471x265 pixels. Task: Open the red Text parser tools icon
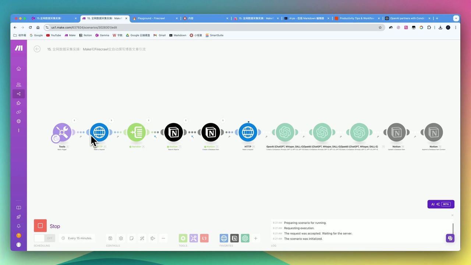click(204, 238)
